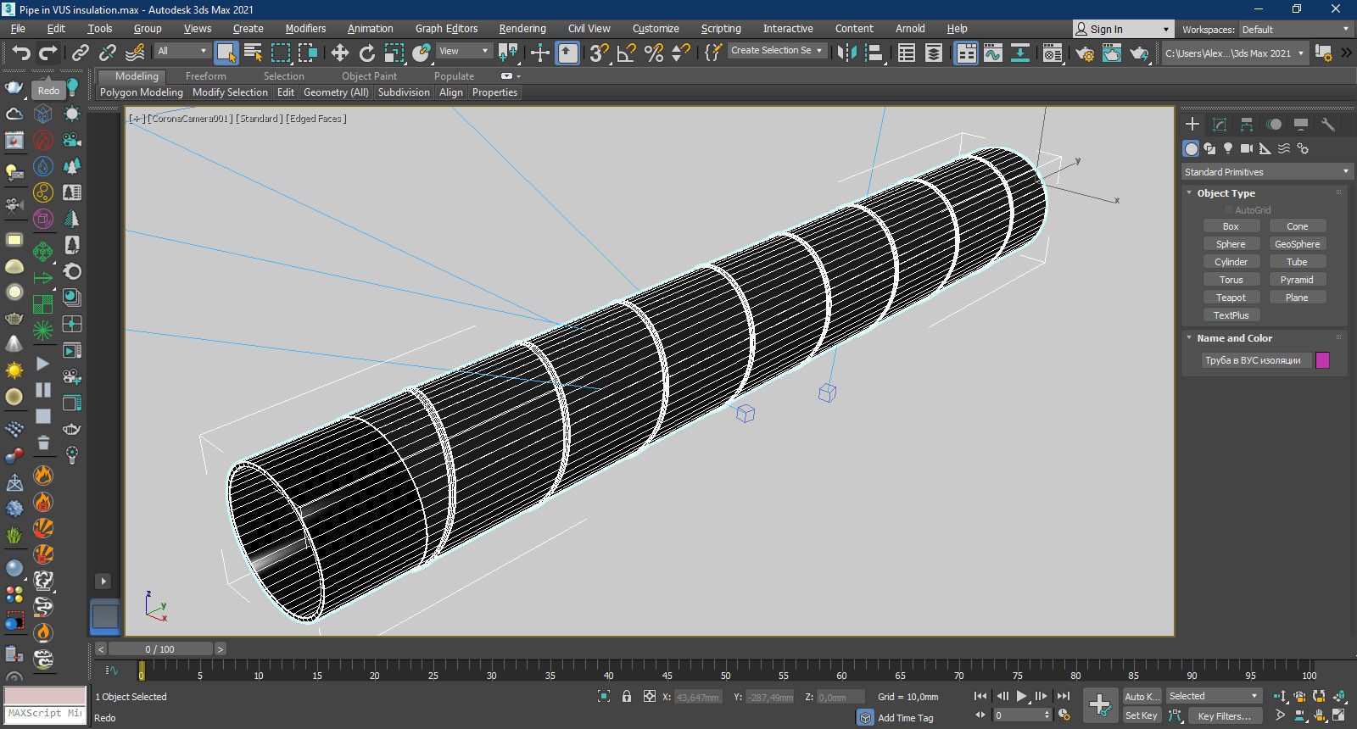The height and width of the screenshot is (729, 1357).
Task: Open Key Filters dialog
Action: pos(1224,716)
